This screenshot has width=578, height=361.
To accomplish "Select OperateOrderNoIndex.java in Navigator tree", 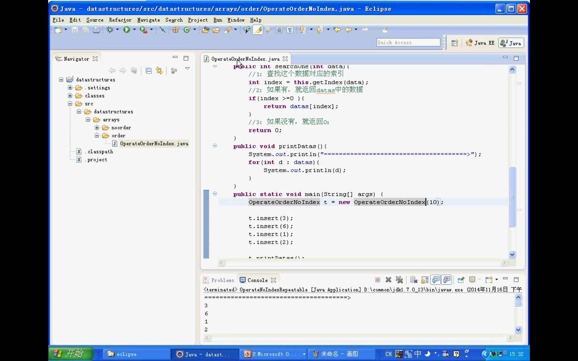I will (154, 144).
